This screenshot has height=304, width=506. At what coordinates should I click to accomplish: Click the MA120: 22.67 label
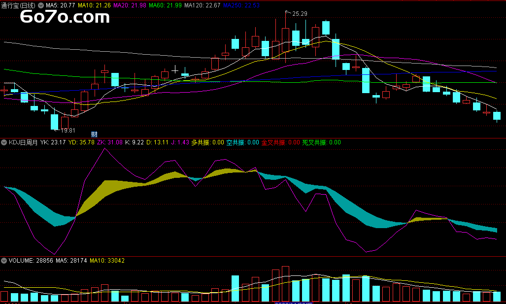coord(202,5)
